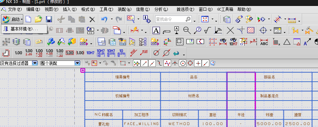Expand the 启动 button dropdown arrow

pos(22,20)
